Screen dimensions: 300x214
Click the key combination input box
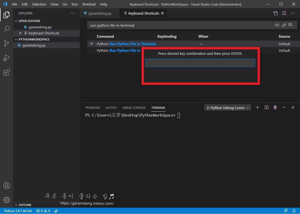coord(200,63)
